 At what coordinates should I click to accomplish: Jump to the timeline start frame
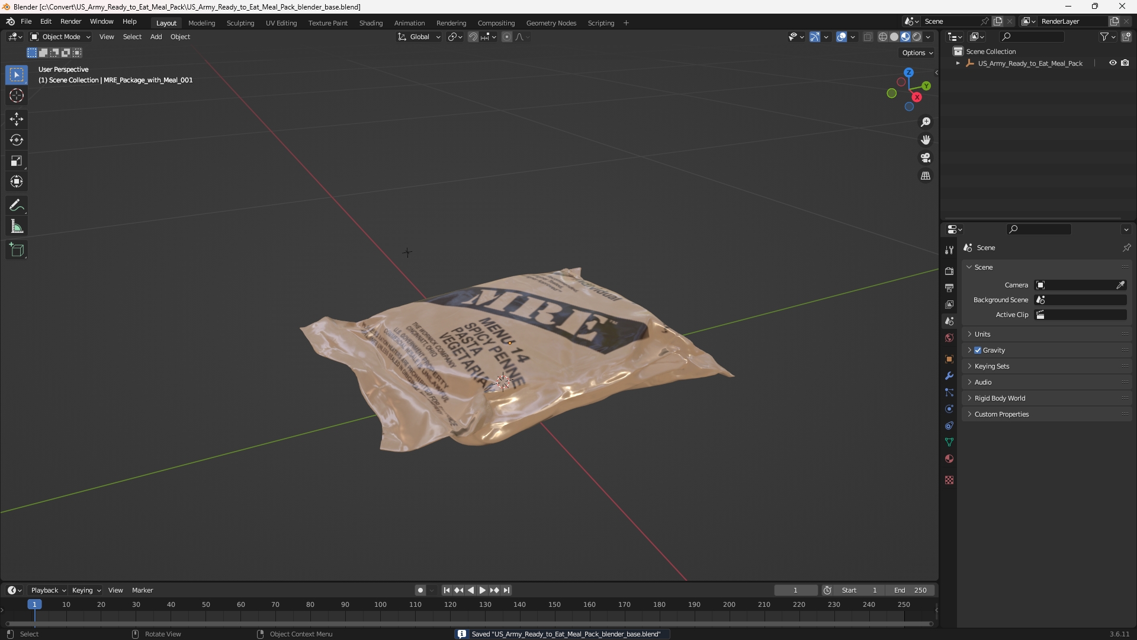pyautogui.click(x=447, y=590)
